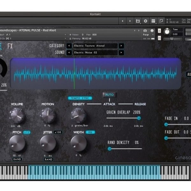Screen dimensions: 191x191
Task: Click the FADE OUT slider handle
Action: pyautogui.click(x=166, y=138)
